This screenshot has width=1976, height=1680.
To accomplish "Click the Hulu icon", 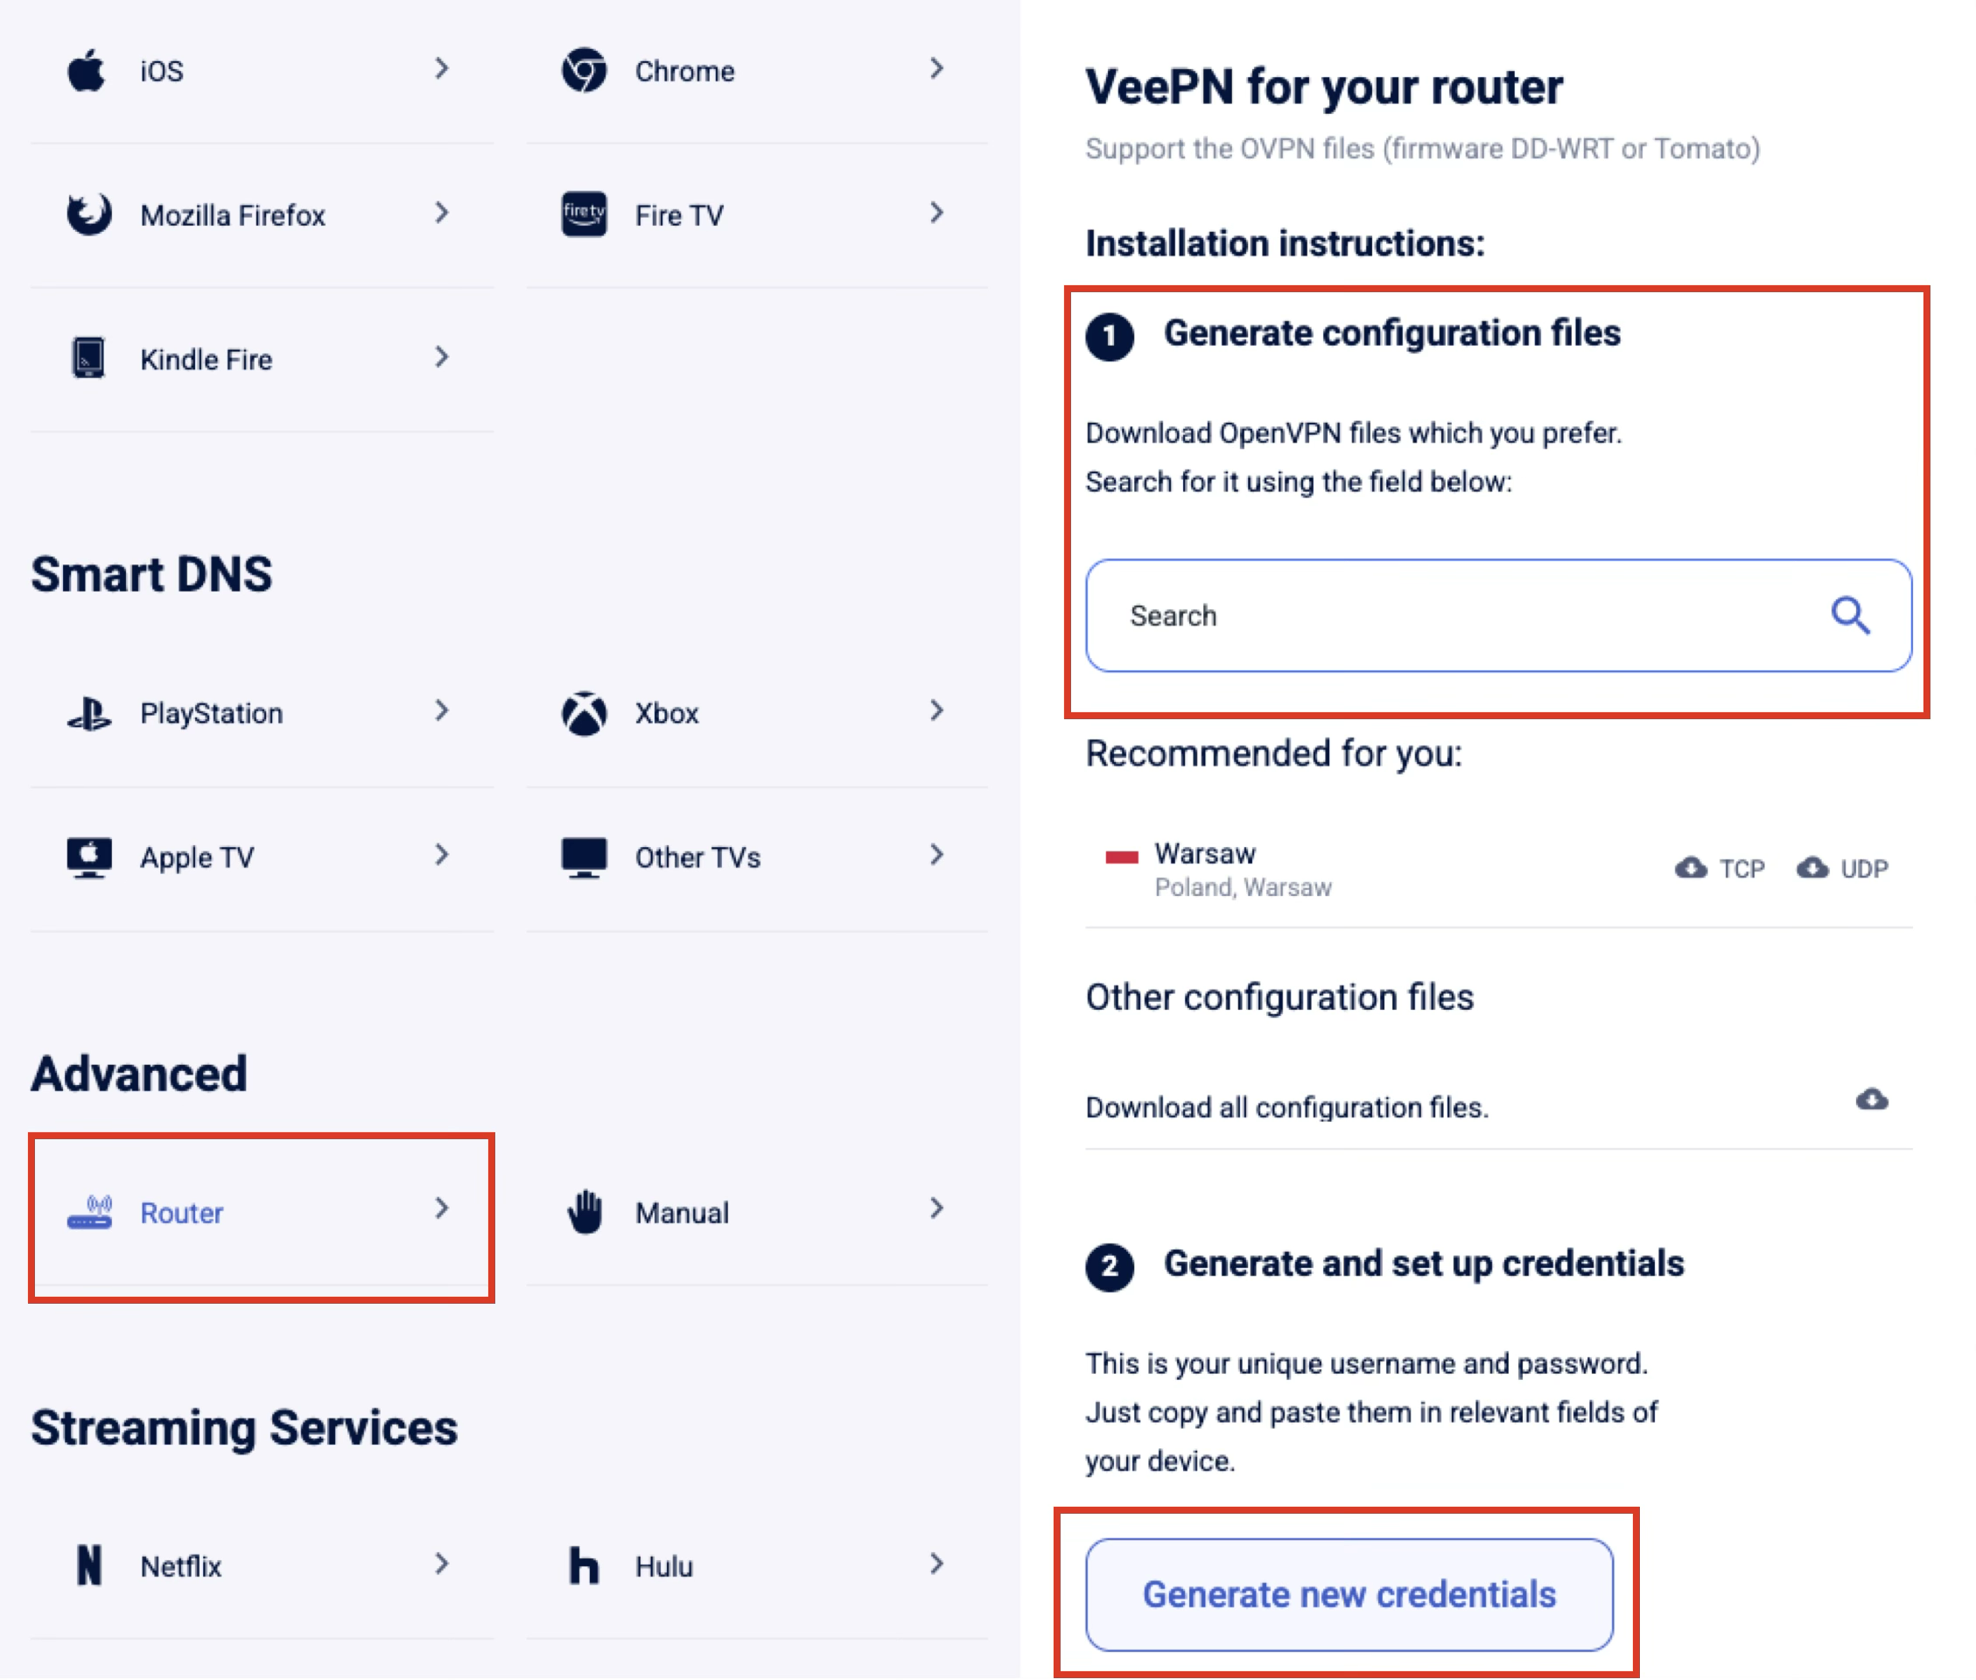I will click(583, 1564).
